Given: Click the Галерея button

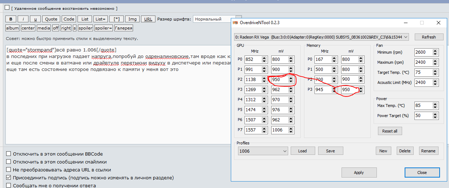Looking at the screenshot, I should click(x=124, y=28).
